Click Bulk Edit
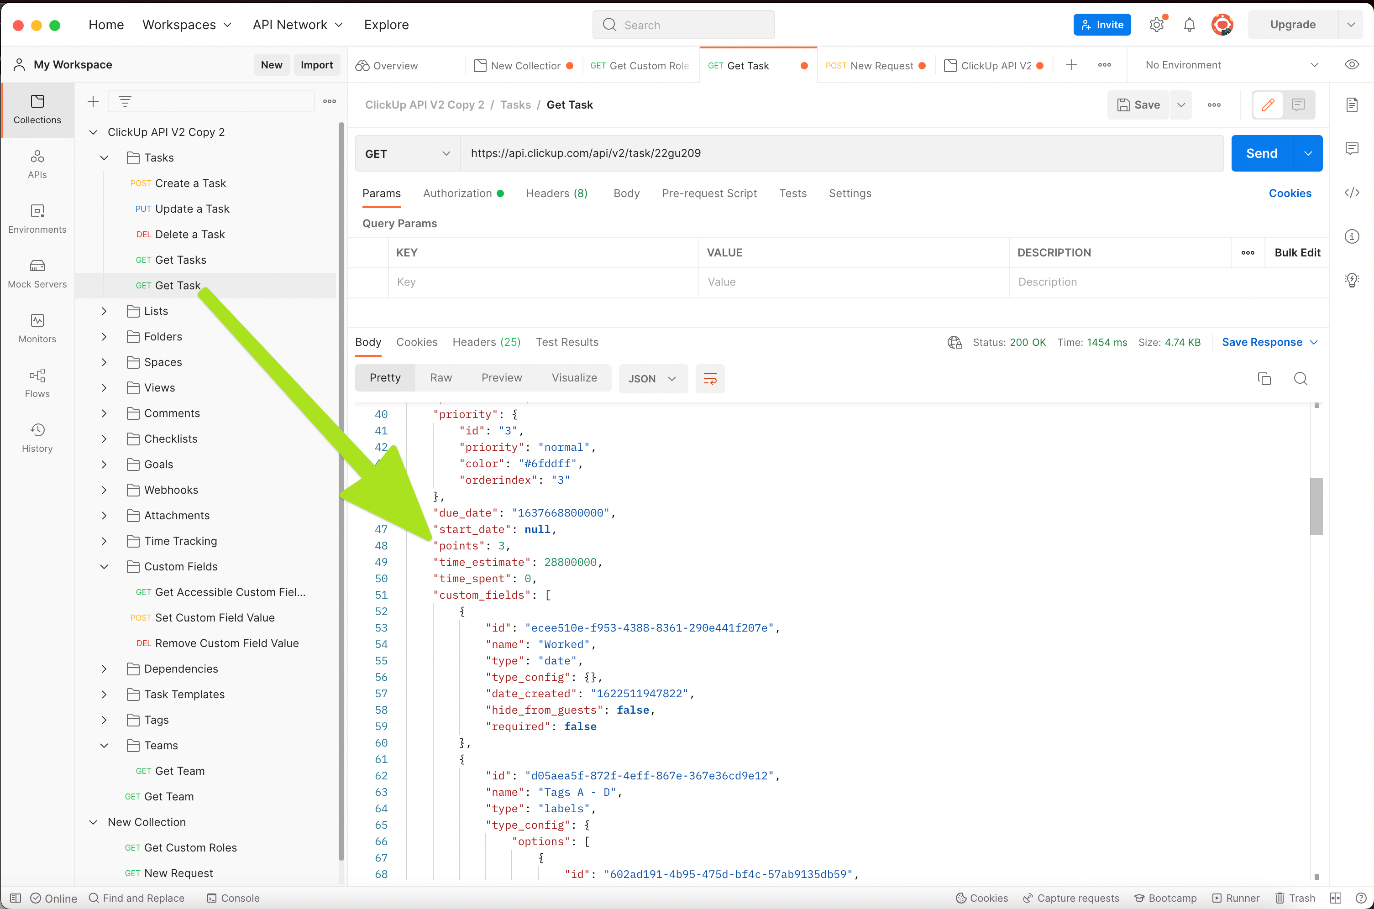1374x909 pixels. point(1297,253)
